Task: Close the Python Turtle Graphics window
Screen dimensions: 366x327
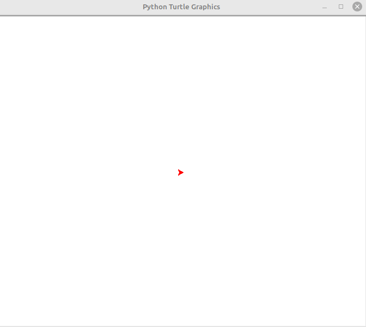Action: click(x=357, y=7)
